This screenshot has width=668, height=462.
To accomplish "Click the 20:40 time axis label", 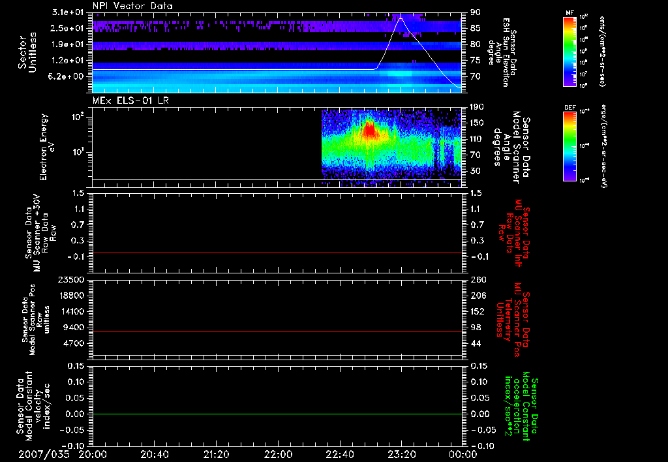I will click(x=154, y=454).
